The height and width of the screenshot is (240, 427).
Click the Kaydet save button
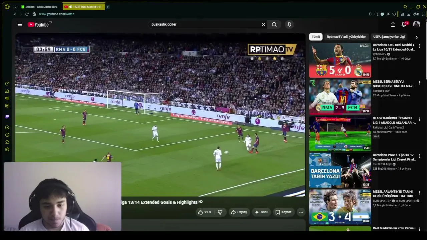(x=283, y=212)
